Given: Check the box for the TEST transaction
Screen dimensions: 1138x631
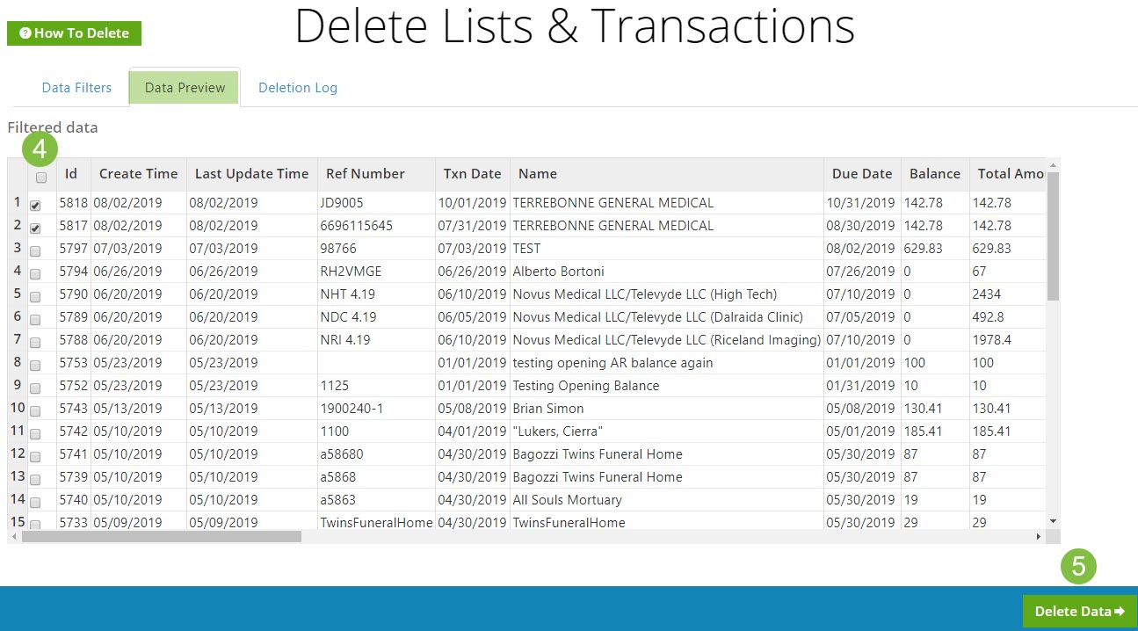Looking at the screenshot, I should click(x=36, y=250).
